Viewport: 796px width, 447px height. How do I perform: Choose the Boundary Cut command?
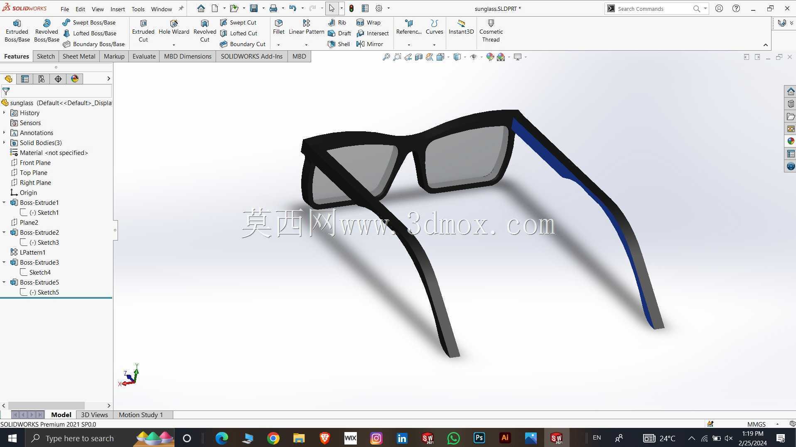tap(243, 44)
